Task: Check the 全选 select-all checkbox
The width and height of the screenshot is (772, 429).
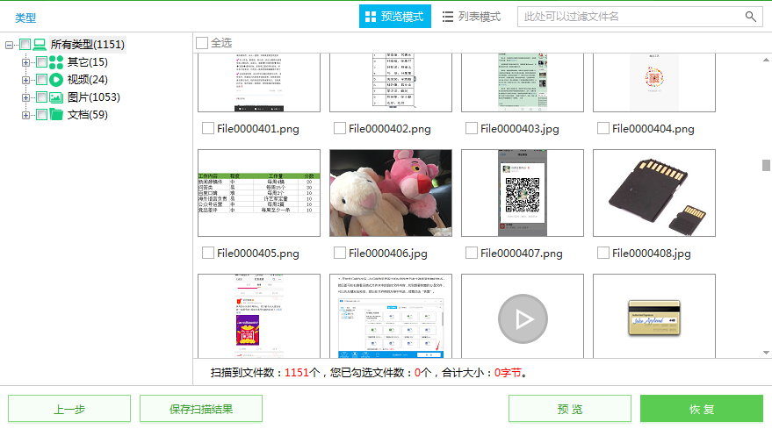Action: (202, 43)
